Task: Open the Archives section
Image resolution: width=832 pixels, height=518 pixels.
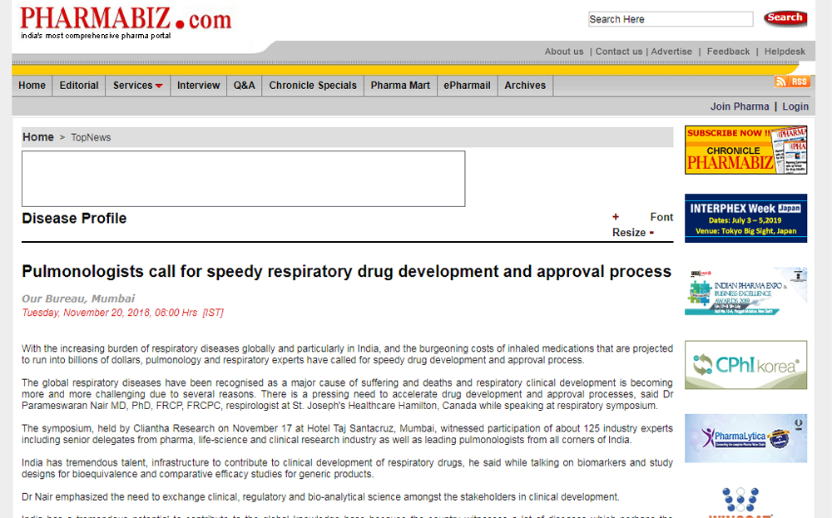Action: (525, 86)
